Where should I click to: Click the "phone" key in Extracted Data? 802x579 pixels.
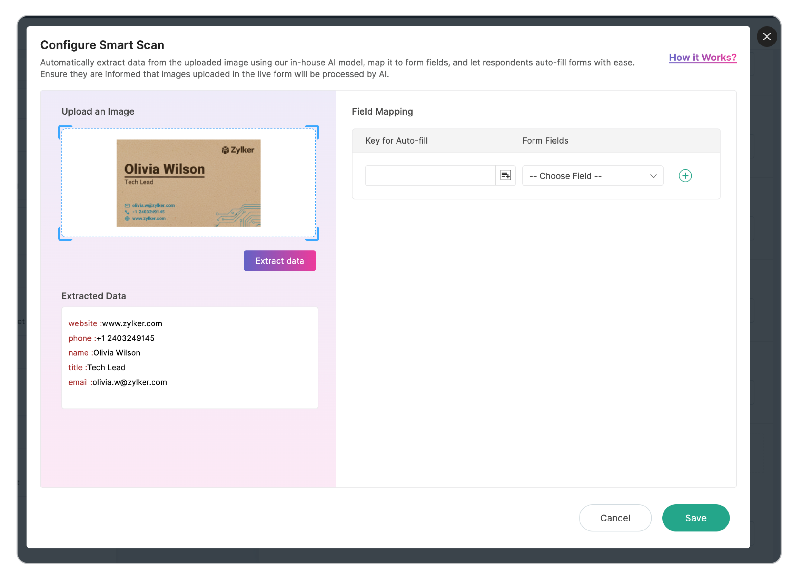tap(80, 338)
